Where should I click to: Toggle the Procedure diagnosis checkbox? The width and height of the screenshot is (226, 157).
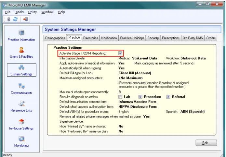click(x=140, y=97)
